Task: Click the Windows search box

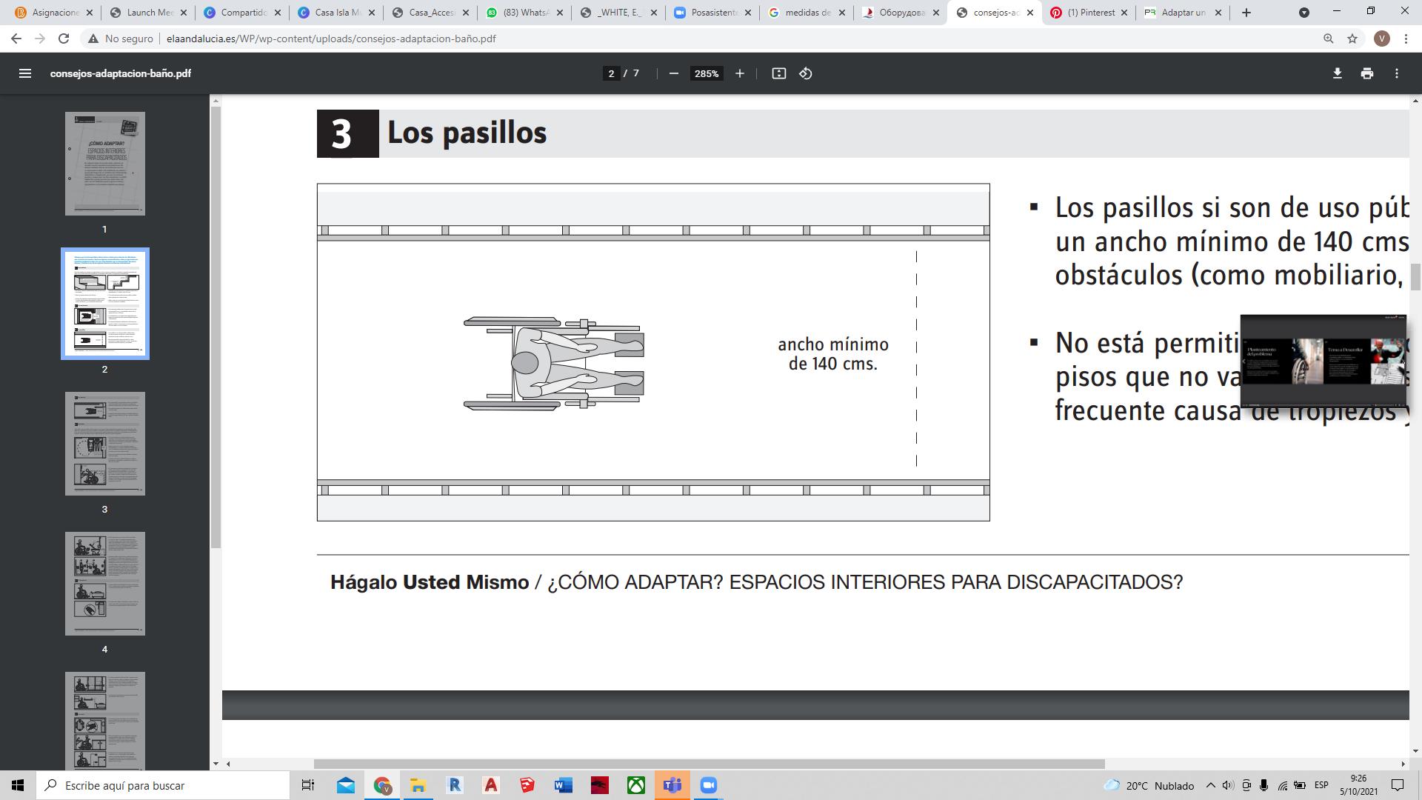Action: click(x=162, y=785)
